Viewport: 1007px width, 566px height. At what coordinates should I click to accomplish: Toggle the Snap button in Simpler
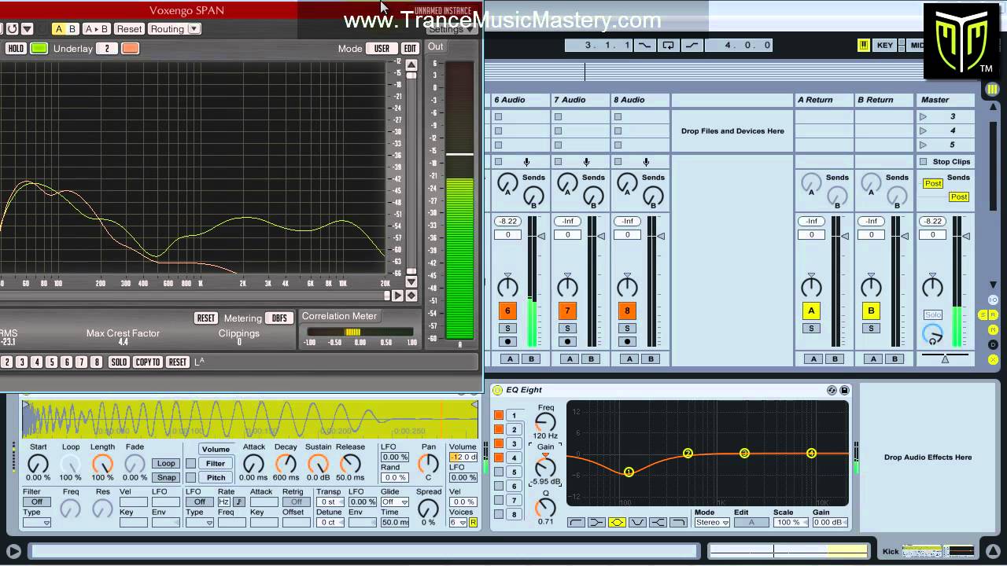click(x=166, y=477)
